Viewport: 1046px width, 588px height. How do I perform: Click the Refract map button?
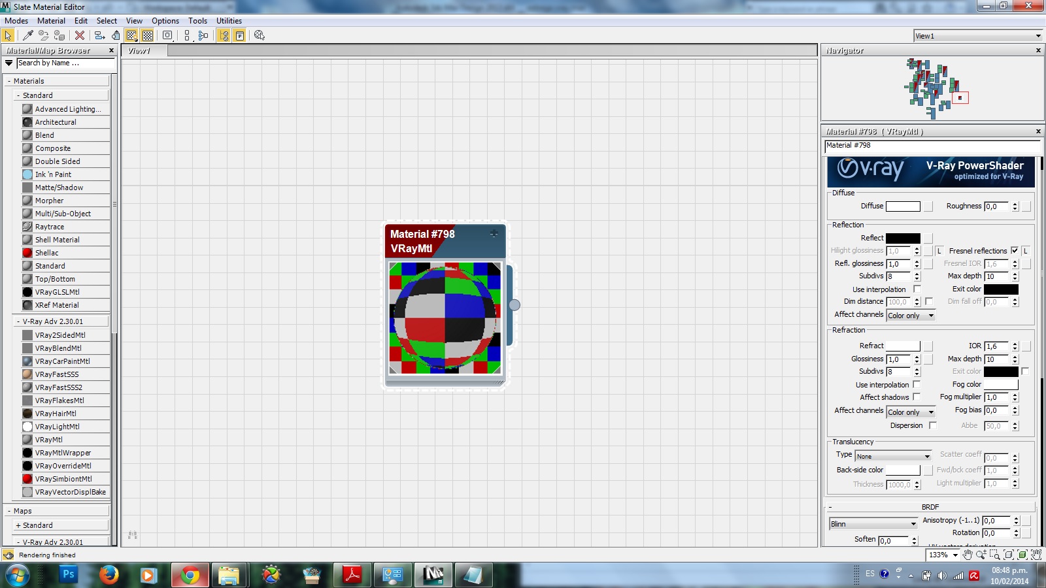[x=928, y=346]
